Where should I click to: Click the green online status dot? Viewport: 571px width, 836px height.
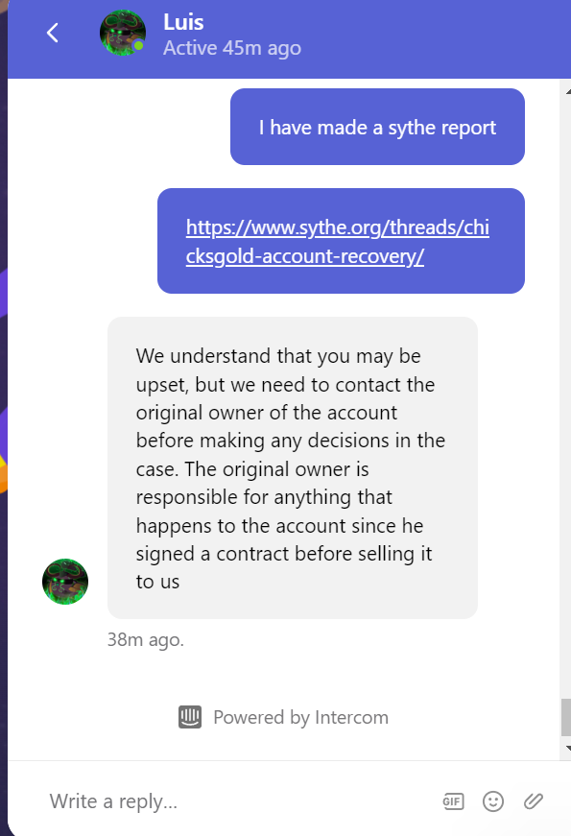tap(138, 46)
